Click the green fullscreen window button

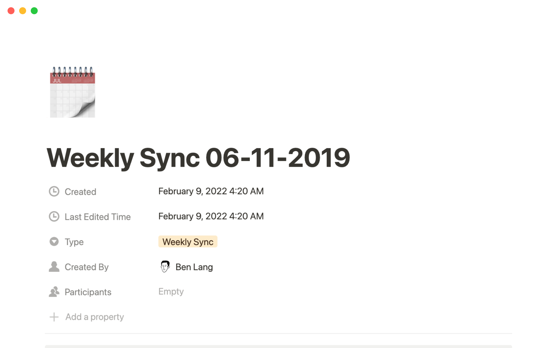pyautogui.click(x=34, y=11)
